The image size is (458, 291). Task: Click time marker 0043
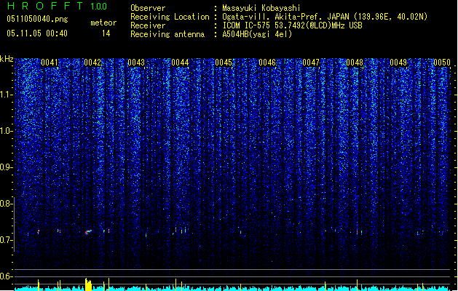[136, 63]
